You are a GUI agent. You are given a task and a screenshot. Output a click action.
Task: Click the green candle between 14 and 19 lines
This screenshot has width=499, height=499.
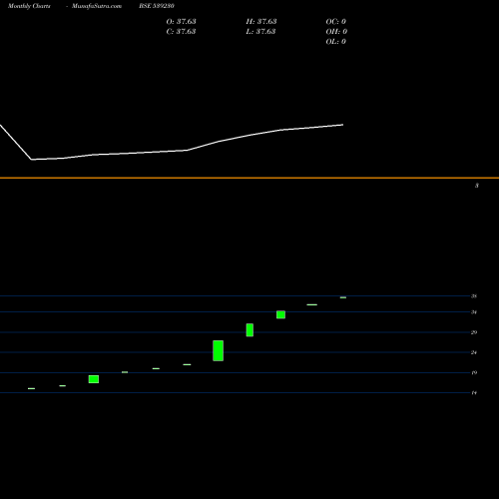point(94,379)
